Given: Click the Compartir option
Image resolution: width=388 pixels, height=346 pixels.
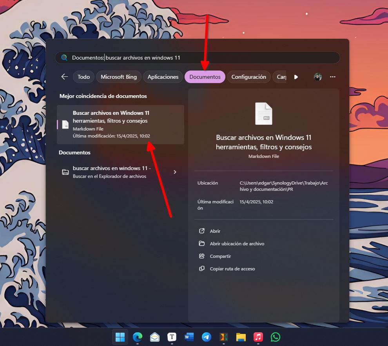Looking at the screenshot, I should [x=220, y=256].
